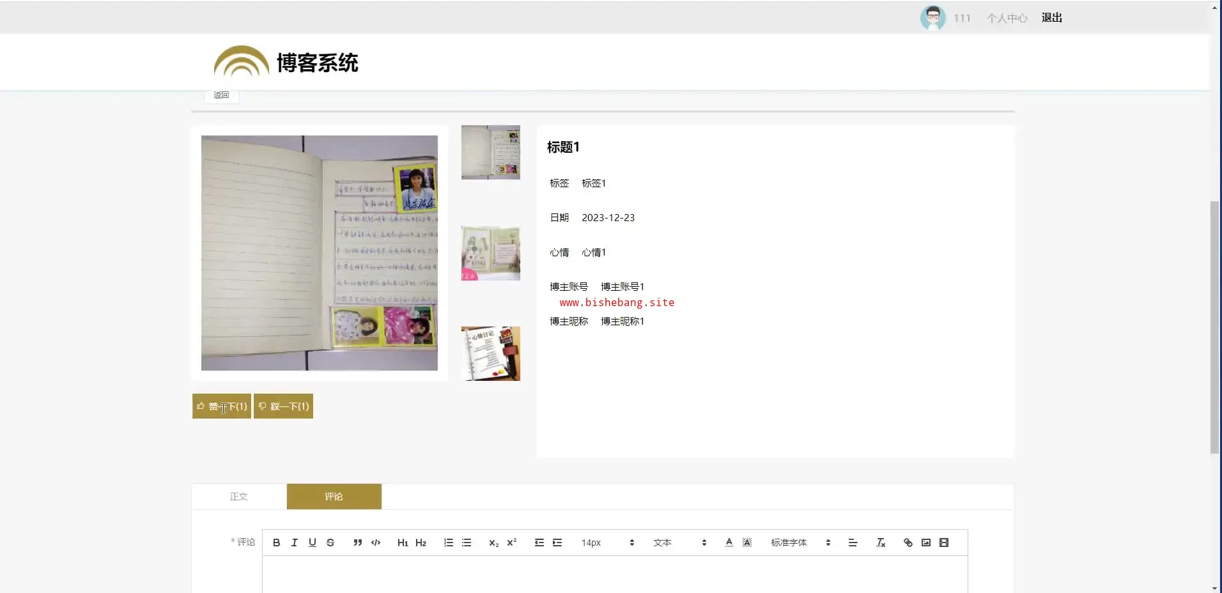Screen dimensions: 1222x593
Task: Switch to the 正文 tab
Action: 239,497
